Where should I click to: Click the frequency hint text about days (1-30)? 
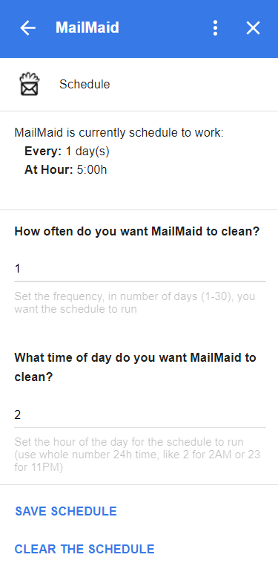coord(135,303)
